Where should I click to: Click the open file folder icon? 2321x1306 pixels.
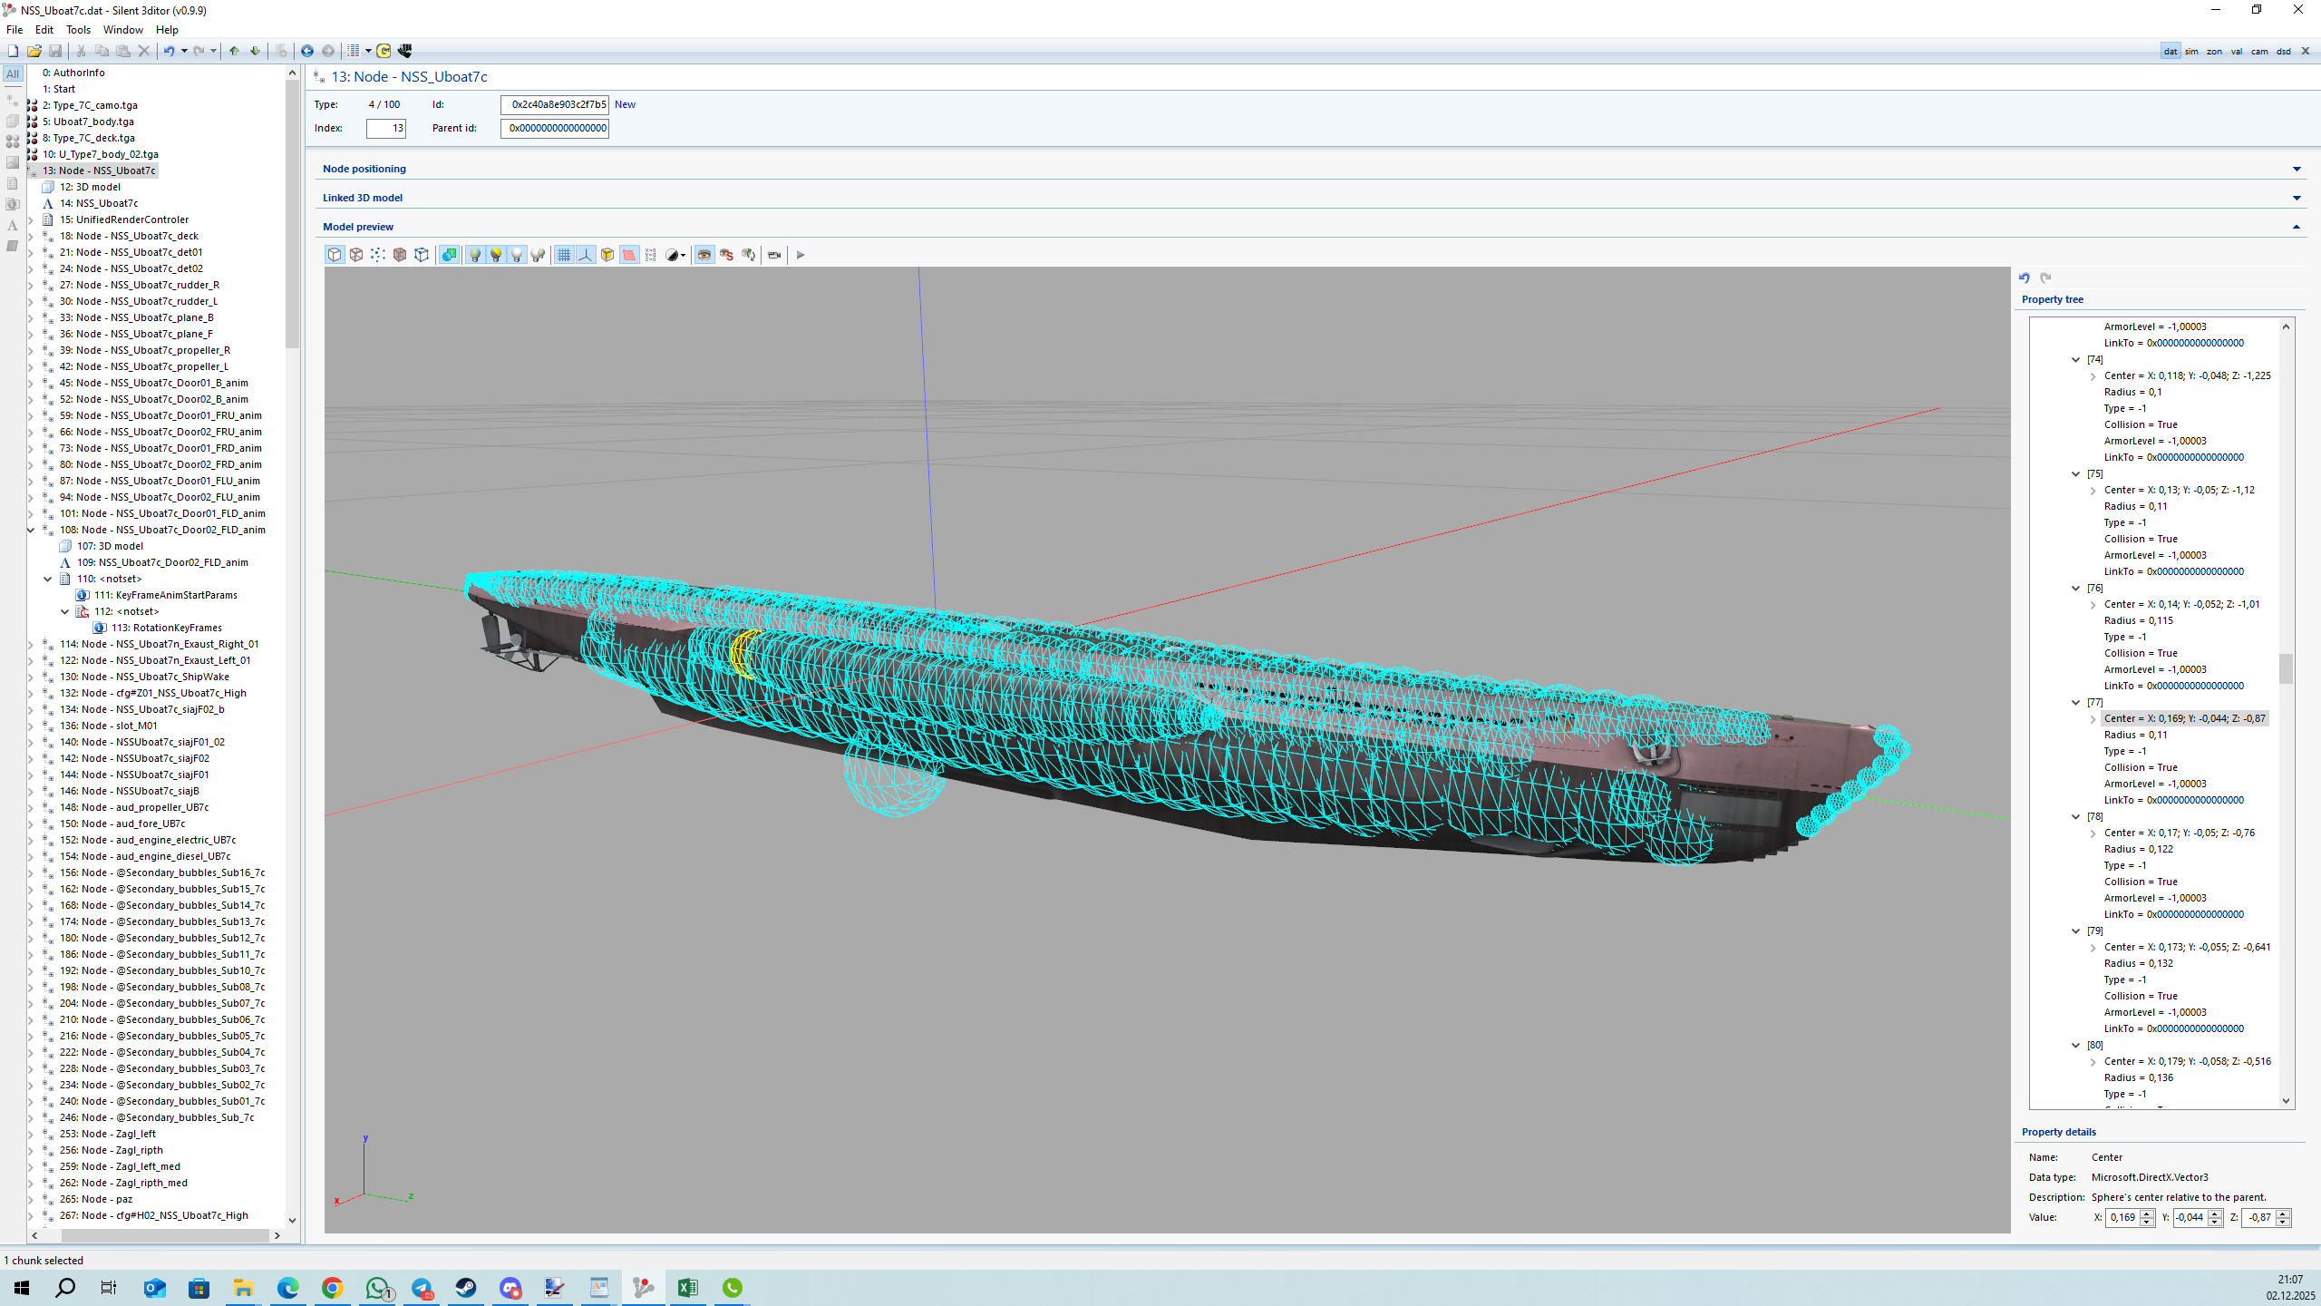pyautogui.click(x=34, y=51)
